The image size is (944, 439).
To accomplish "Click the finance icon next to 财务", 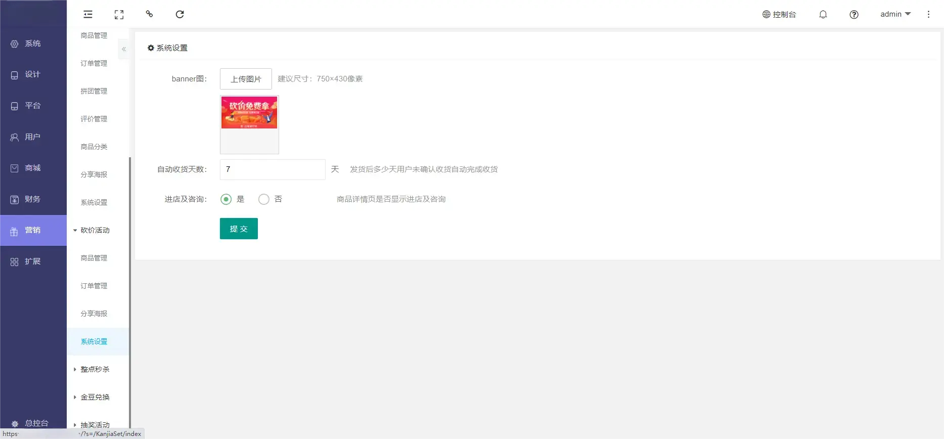I will tap(15, 200).
